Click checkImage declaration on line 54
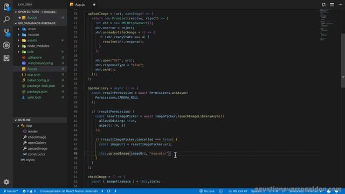The image size is (345, 194). [97, 177]
